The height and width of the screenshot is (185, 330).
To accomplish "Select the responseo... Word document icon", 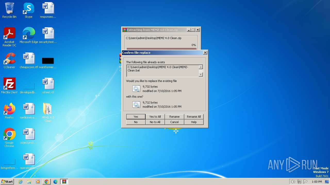I will (48, 10).
